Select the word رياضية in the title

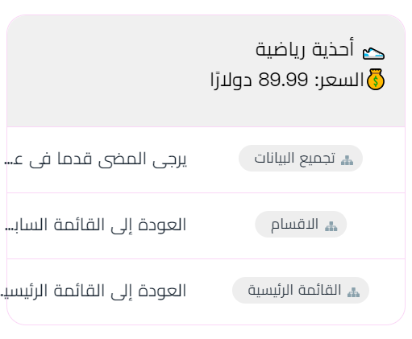[280, 50]
